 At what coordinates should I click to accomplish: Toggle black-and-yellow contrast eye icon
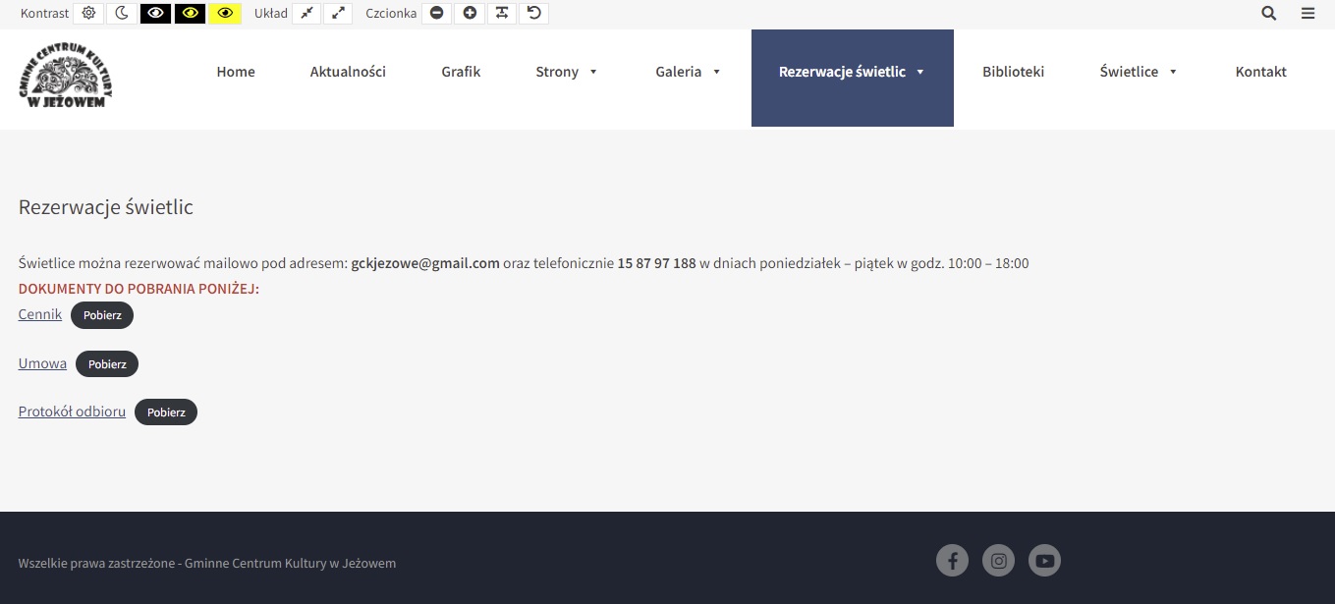coord(191,14)
